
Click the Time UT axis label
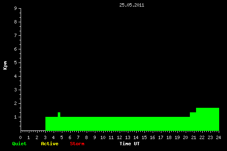130,144
